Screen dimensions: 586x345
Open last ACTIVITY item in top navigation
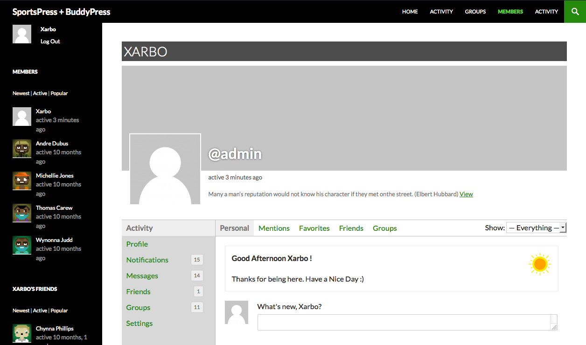(x=546, y=12)
